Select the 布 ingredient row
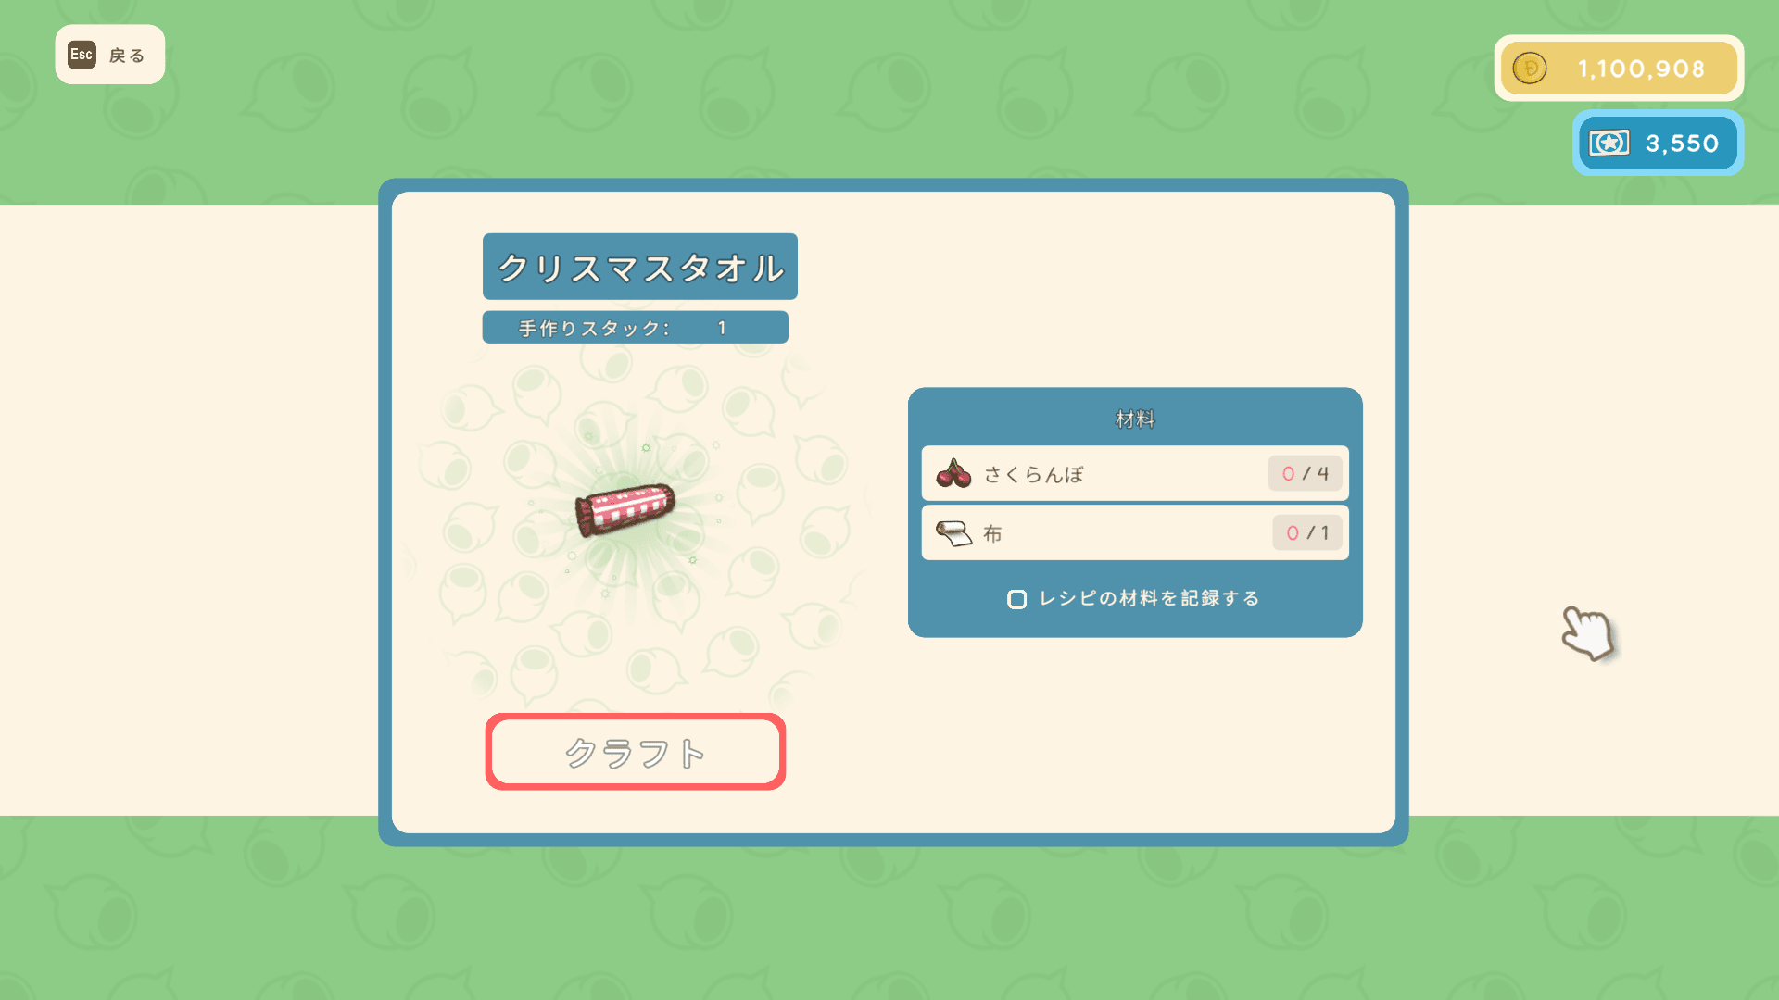This screenshot has width=1779, height=1000. coord(1135,532)
